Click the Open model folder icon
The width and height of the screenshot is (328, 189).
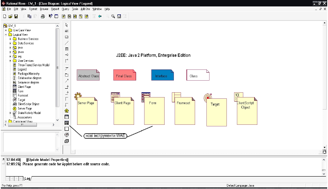10,16
